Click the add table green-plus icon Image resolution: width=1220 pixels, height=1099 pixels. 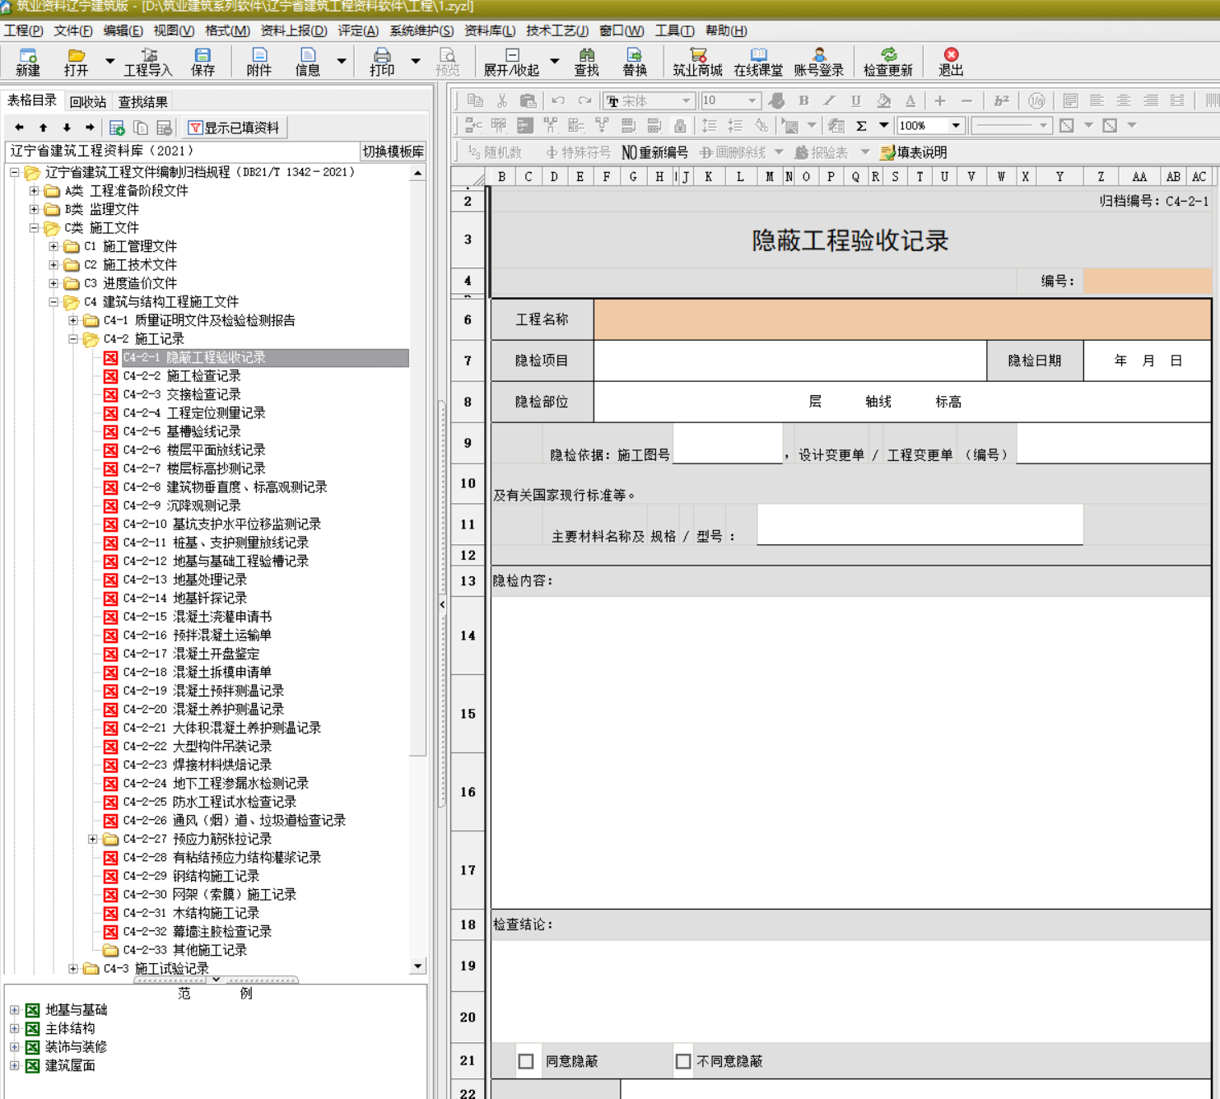(x=117, y=128)
